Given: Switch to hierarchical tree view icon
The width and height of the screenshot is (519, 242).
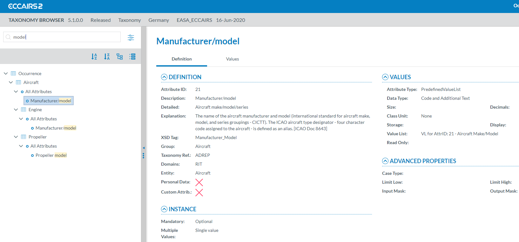Looking at the screenshot, I should [x=119, y=57].
